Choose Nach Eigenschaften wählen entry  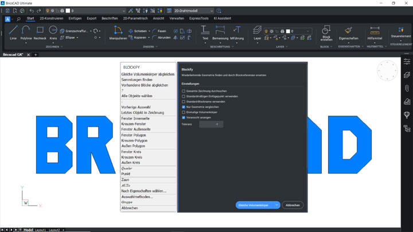[144, 191]
